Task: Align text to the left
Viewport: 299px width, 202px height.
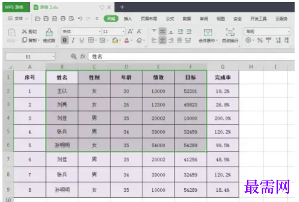Action: [x=154, y=40]
